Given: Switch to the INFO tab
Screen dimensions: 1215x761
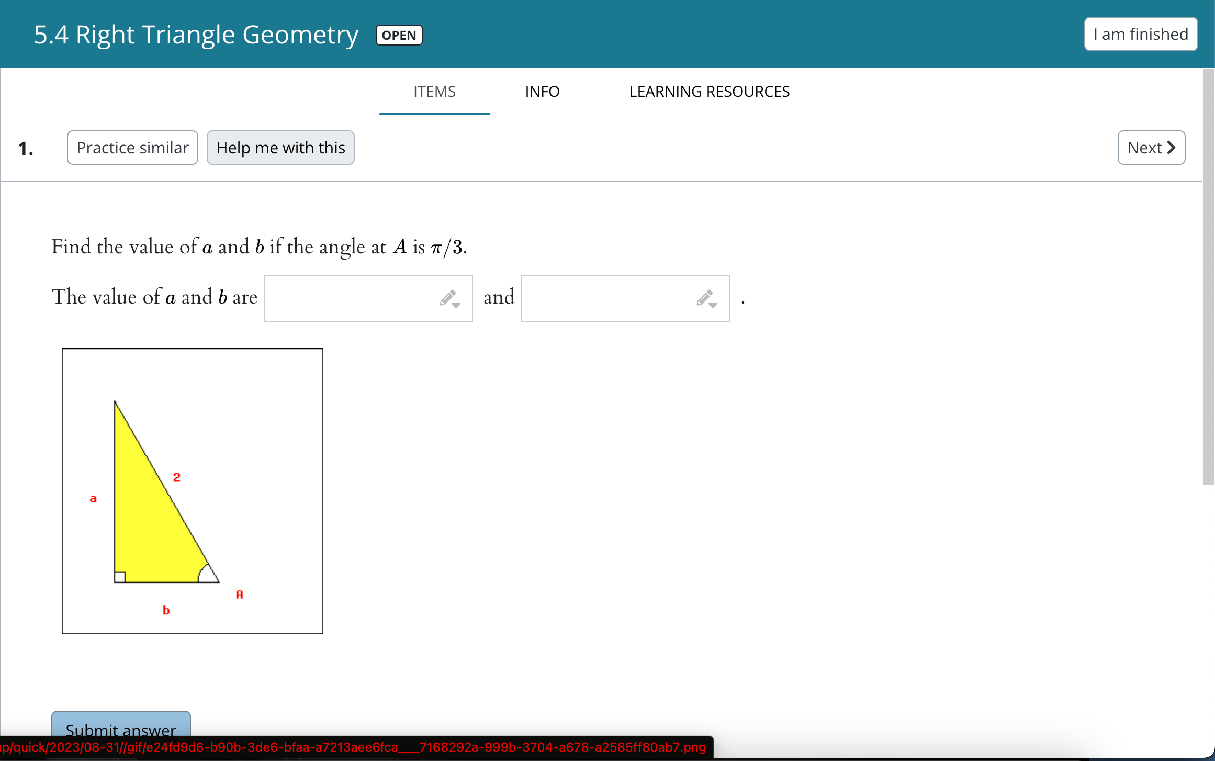Looking at the screenshot, I should [x=543, y=91].
